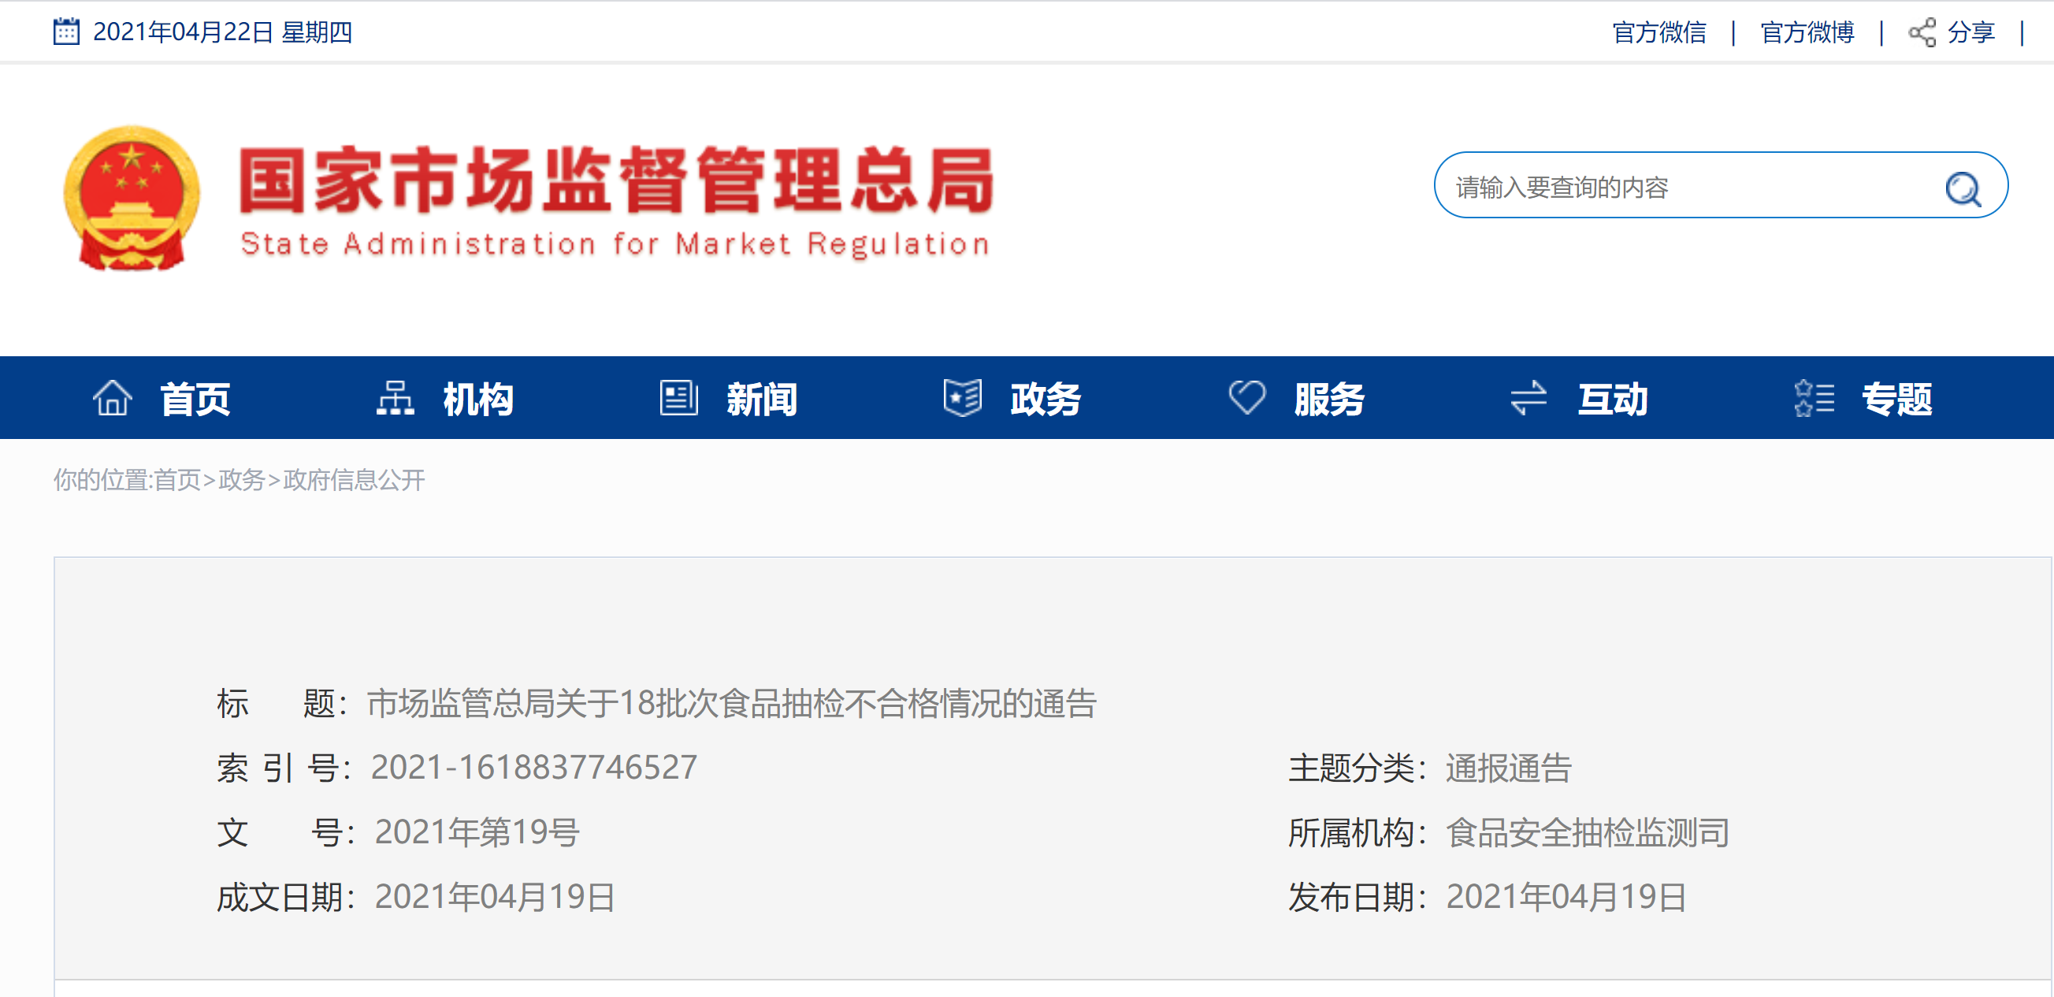Click the topic category 通报通告
Image resolution: width=2054 pixels, height=997 pixels.
point(1509,768)
